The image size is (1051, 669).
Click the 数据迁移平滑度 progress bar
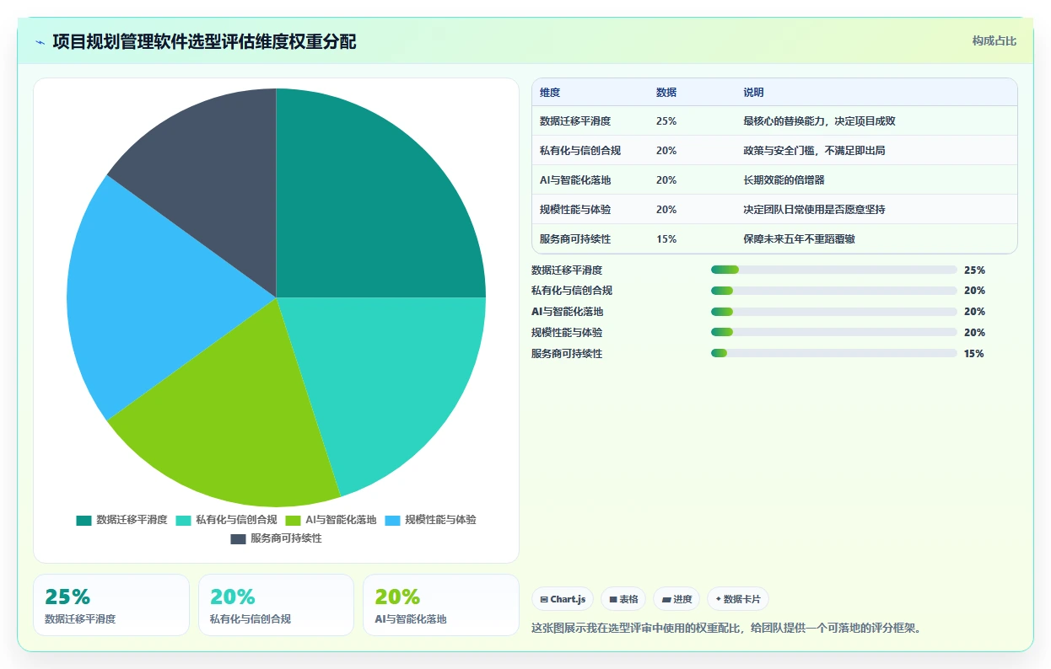[x=833, y=270]
